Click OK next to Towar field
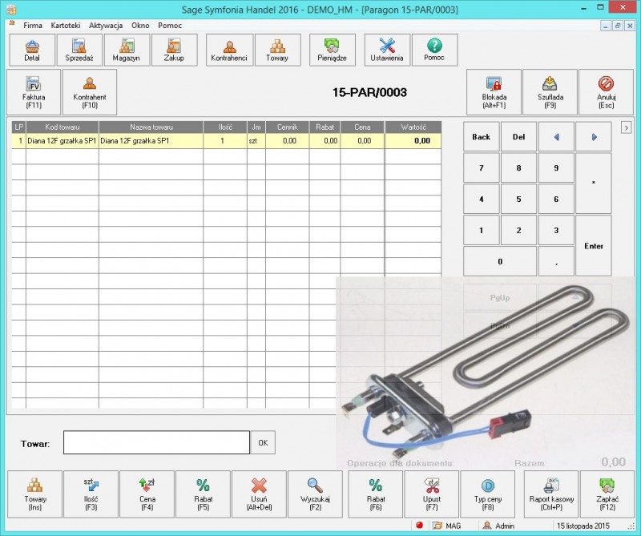Viewport: 641px width, 536px height. [263, 442]
